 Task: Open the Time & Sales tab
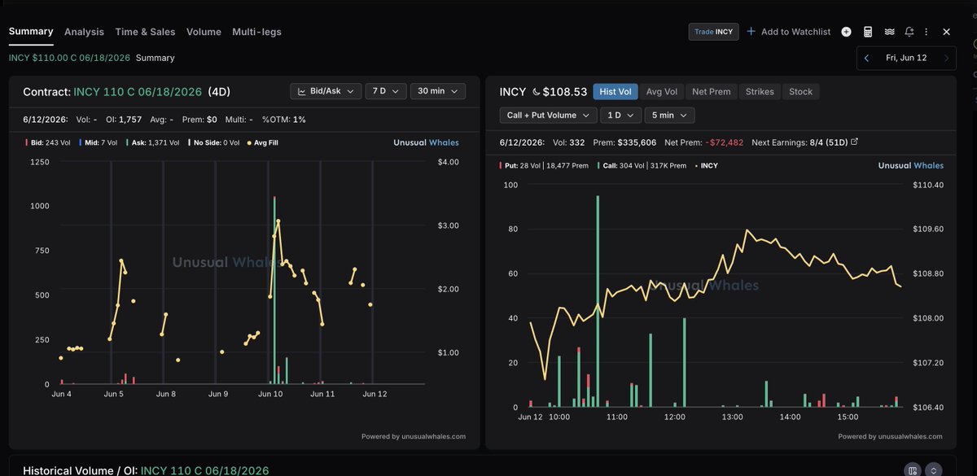tap(145, 32)
